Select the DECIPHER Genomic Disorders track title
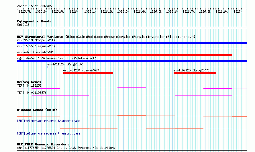The image size is (255, 152). click(x=43, y=144)
